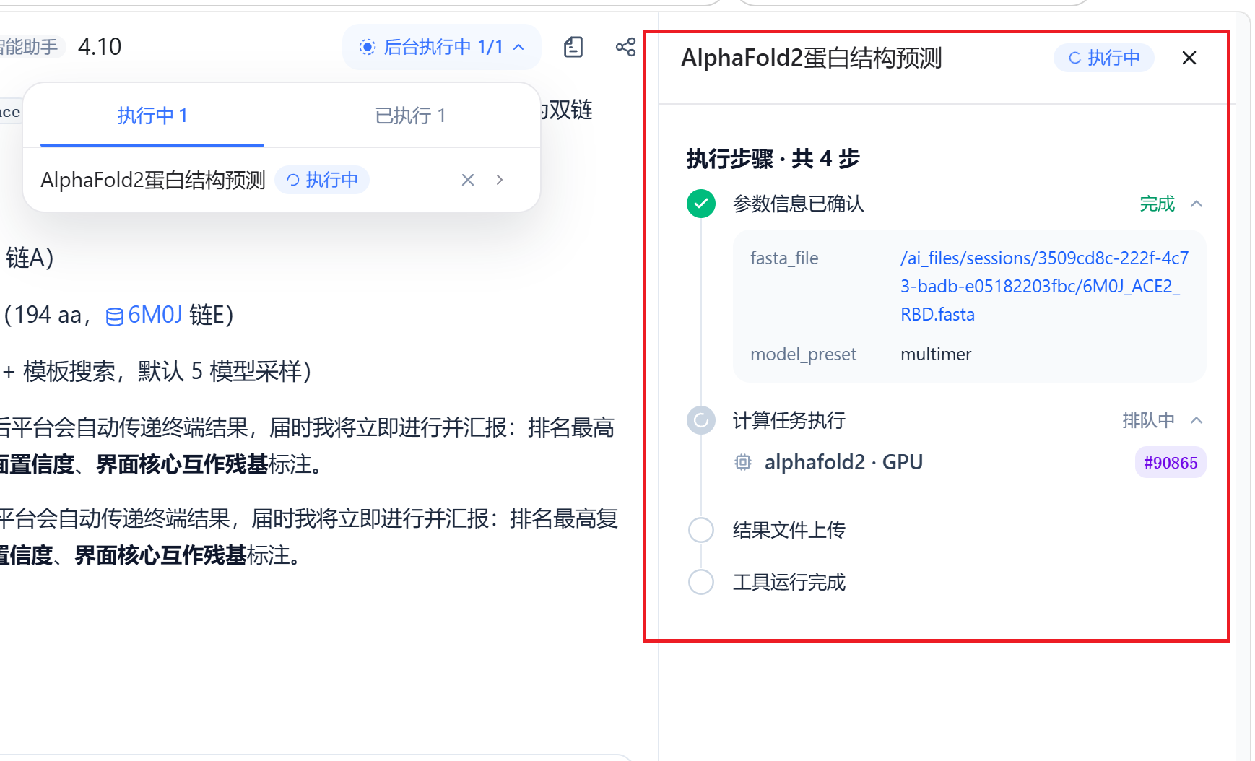Close the AlphaFold2 detail panel
Viewport: 1255px width, 761px height.
click(1189, 58)
